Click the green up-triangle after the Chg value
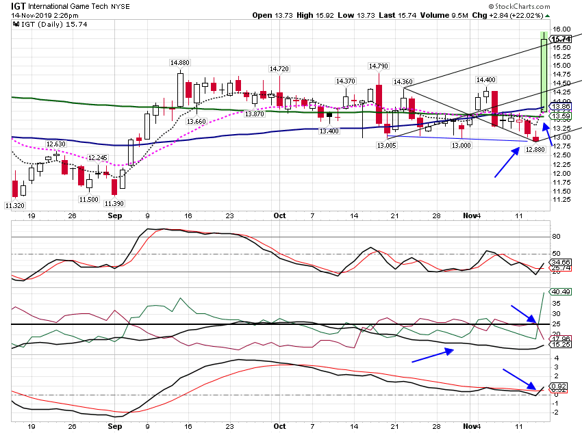The image size is (582, 433). point(548,16)
